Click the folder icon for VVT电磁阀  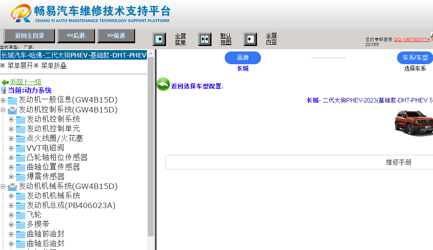coord(20,148)
